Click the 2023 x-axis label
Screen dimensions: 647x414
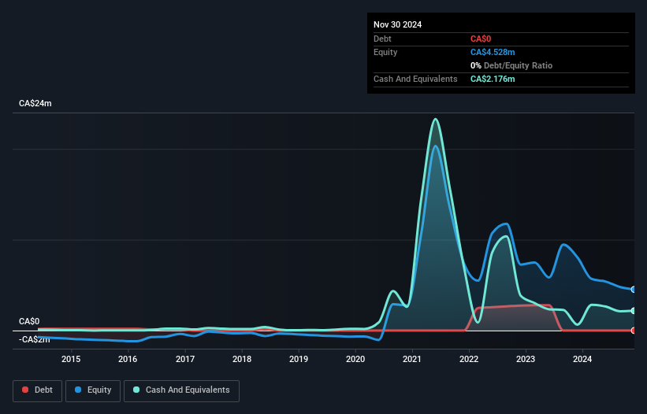click(x=526, y=359)
